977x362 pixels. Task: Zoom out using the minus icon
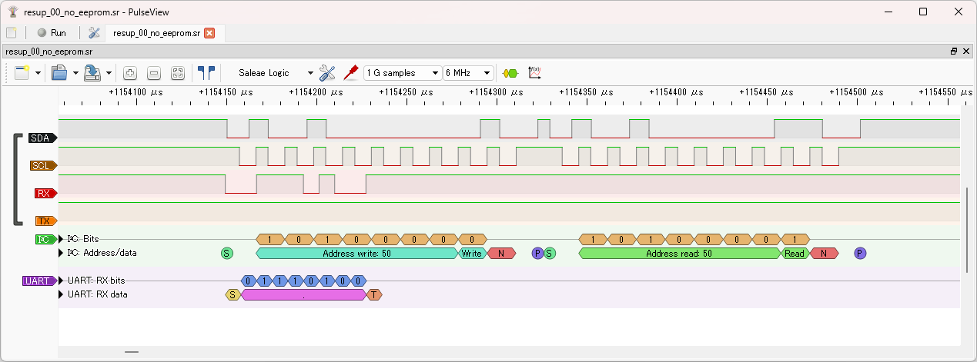click(154, 73)
